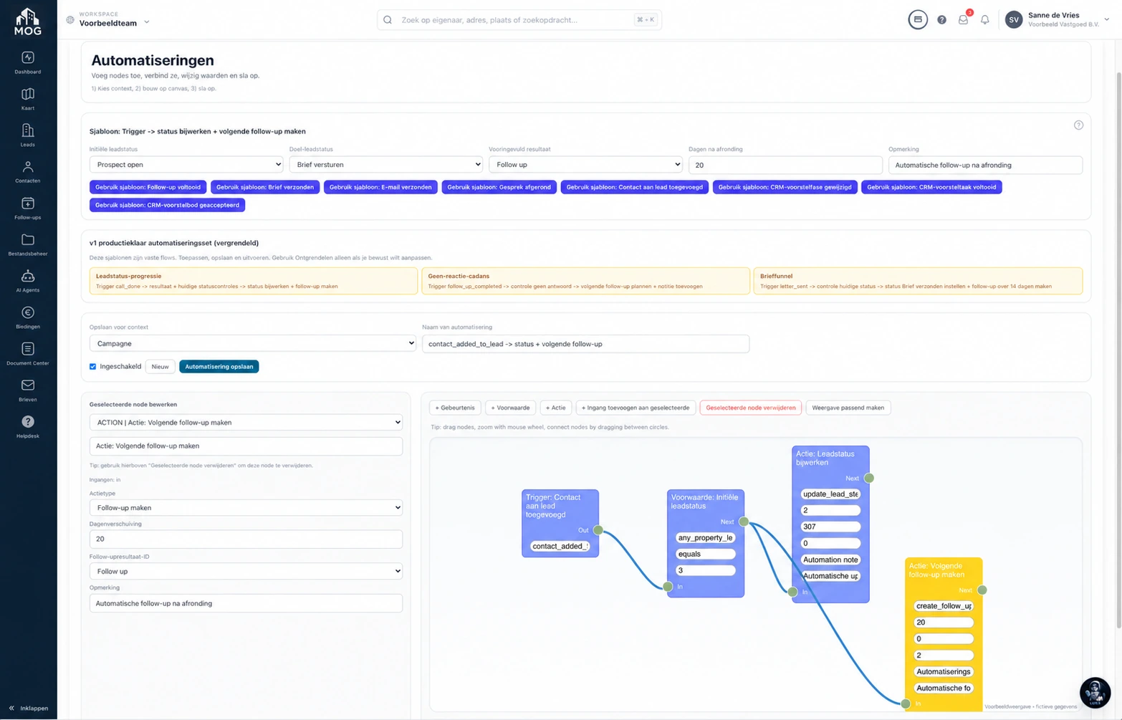Open the Actietype dropdown
Screen dimensions: 1122x720
point(246,507)
